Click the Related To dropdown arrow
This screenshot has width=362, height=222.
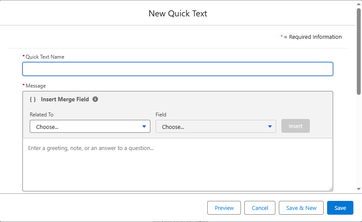[144, 126]
